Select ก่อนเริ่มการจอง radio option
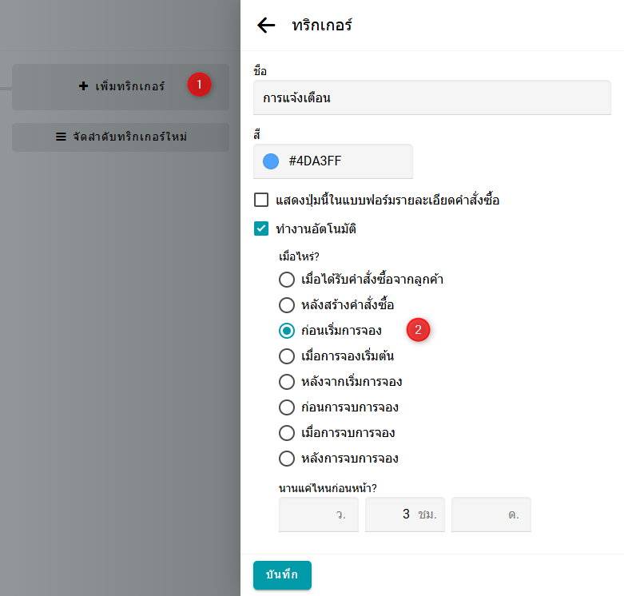 coord(287,331)
